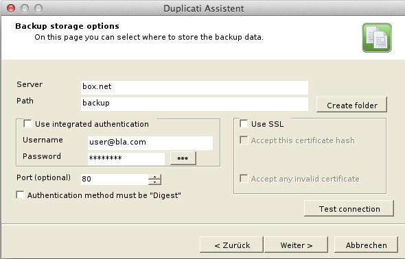The width and height of the screenshot is (405, 259).
Task: Click the masked Password input field
Action: [x=126, y=158]
